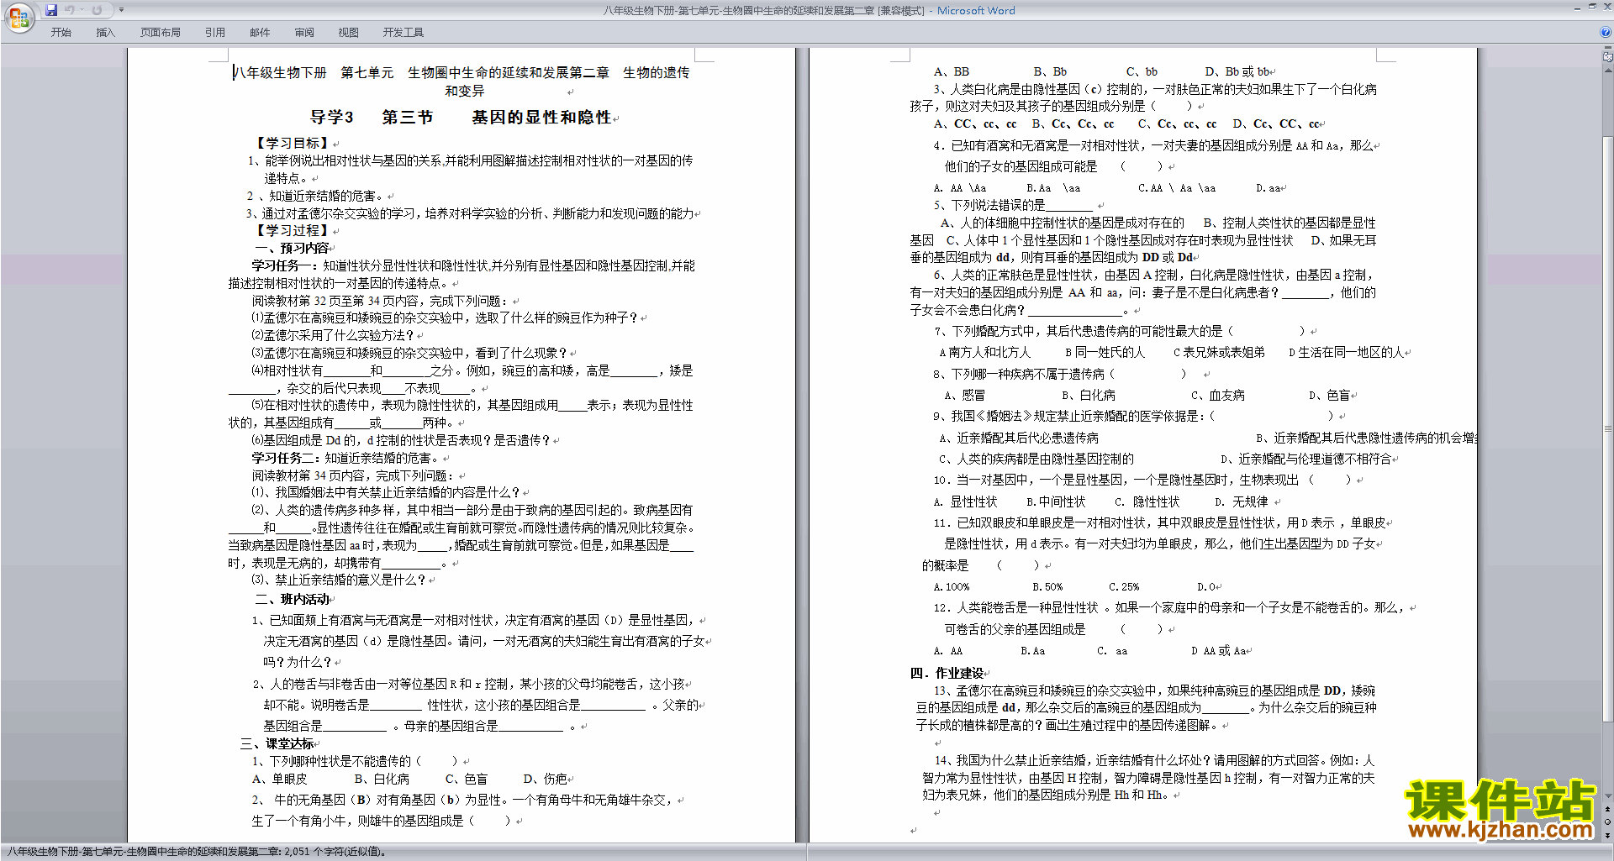
Task: Click the 一、预习内容 heading
Action: click(293, 249)
